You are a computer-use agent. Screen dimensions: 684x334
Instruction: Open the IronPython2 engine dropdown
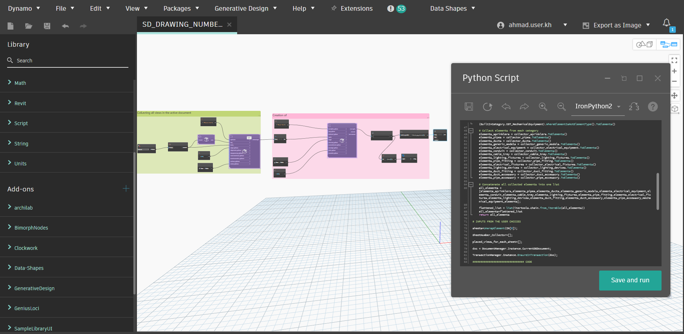click(598, 107)
